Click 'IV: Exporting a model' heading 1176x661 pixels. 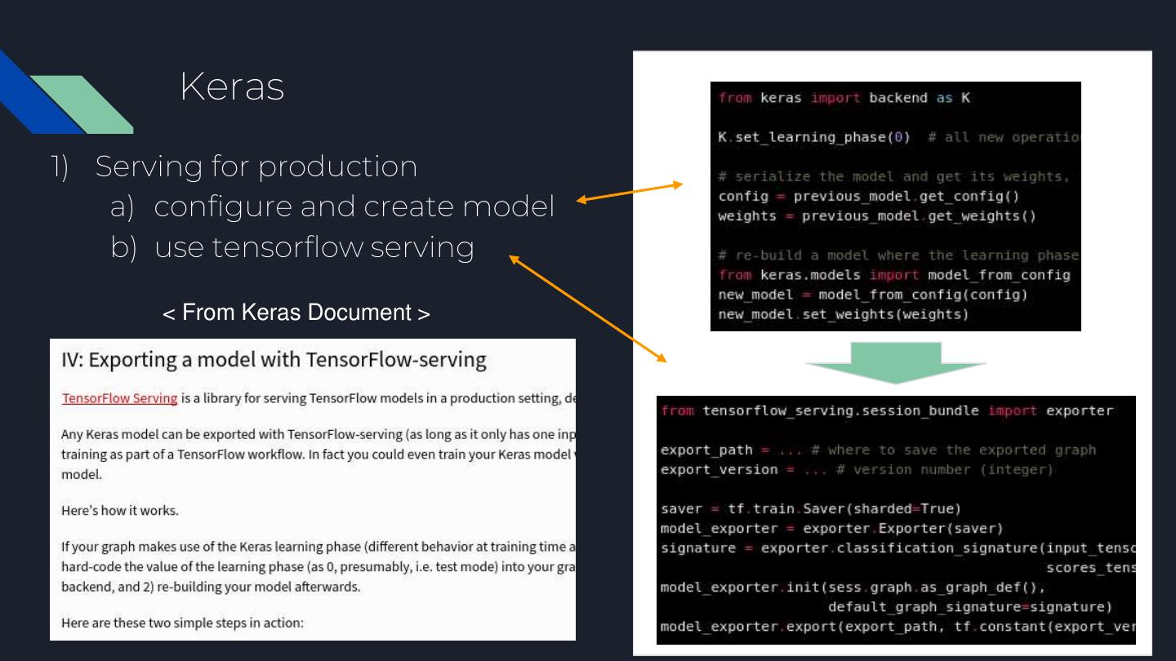[x=274, y=360]
